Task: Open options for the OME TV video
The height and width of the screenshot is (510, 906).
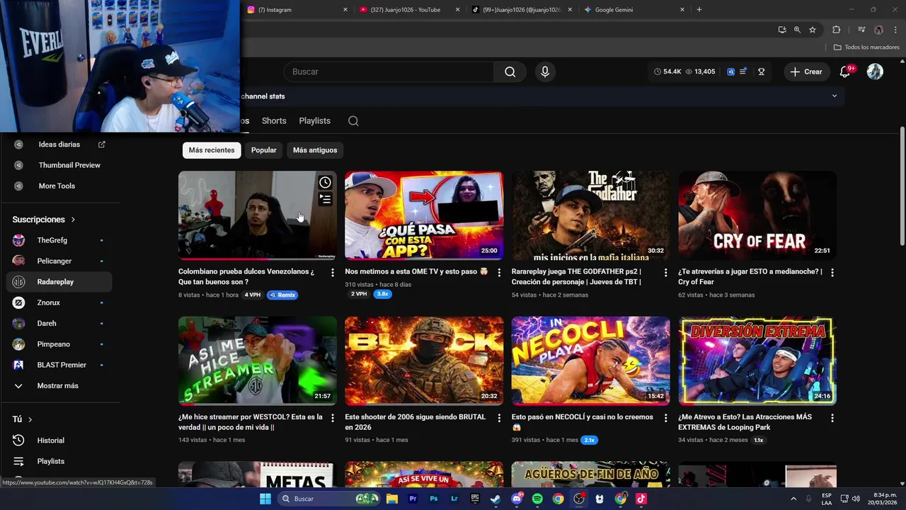Action: pyautogui.click(x=499, y=272)
